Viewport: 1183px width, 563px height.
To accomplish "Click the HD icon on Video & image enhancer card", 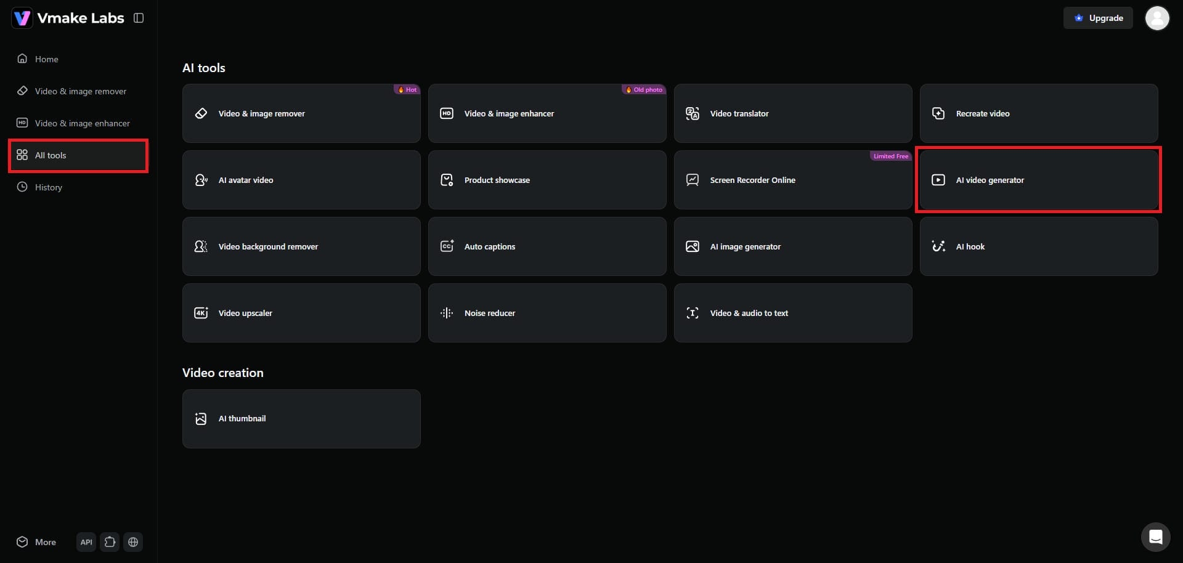I will tap(447, 113).
